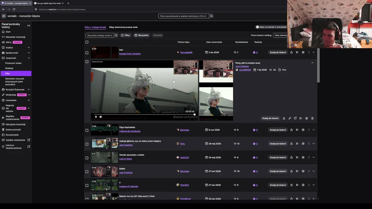Select "Klipy z mojego kanału" tab
This screenshot has width=372, height=209.
click(x=95, y=27)
